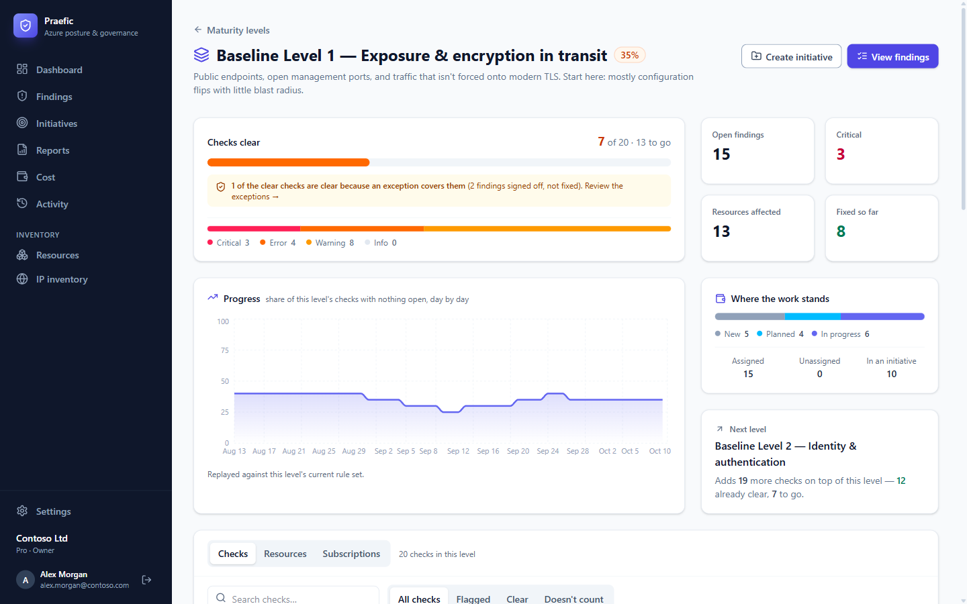Image resolution: width=967 pixels, height=604 pixels.
Task: Switch to the Resources tab
Action: 285,554
